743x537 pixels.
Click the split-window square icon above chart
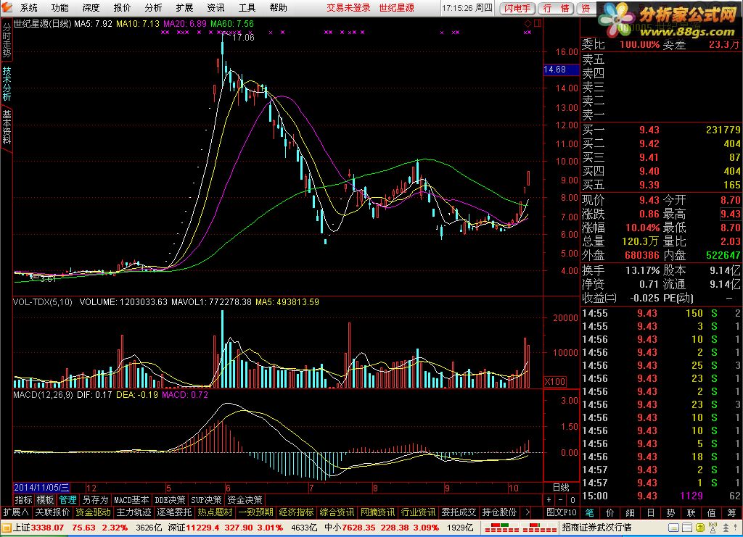pos(538,23)
